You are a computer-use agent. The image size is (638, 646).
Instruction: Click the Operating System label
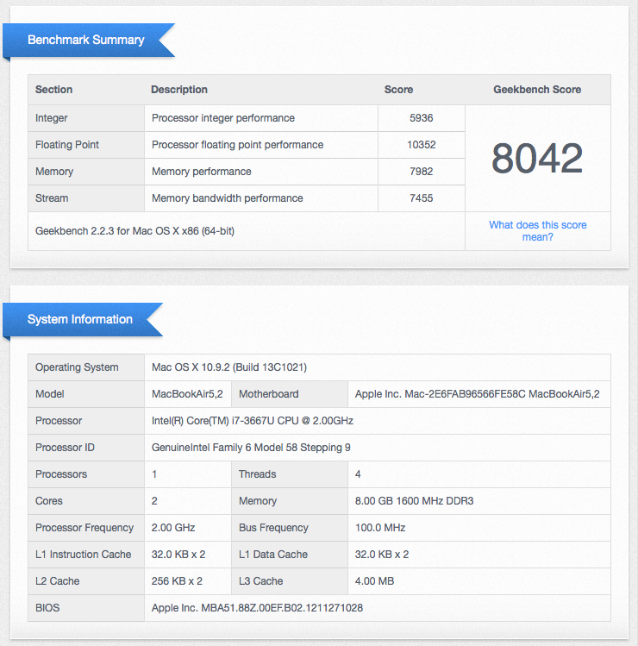[x=77, y=367]
